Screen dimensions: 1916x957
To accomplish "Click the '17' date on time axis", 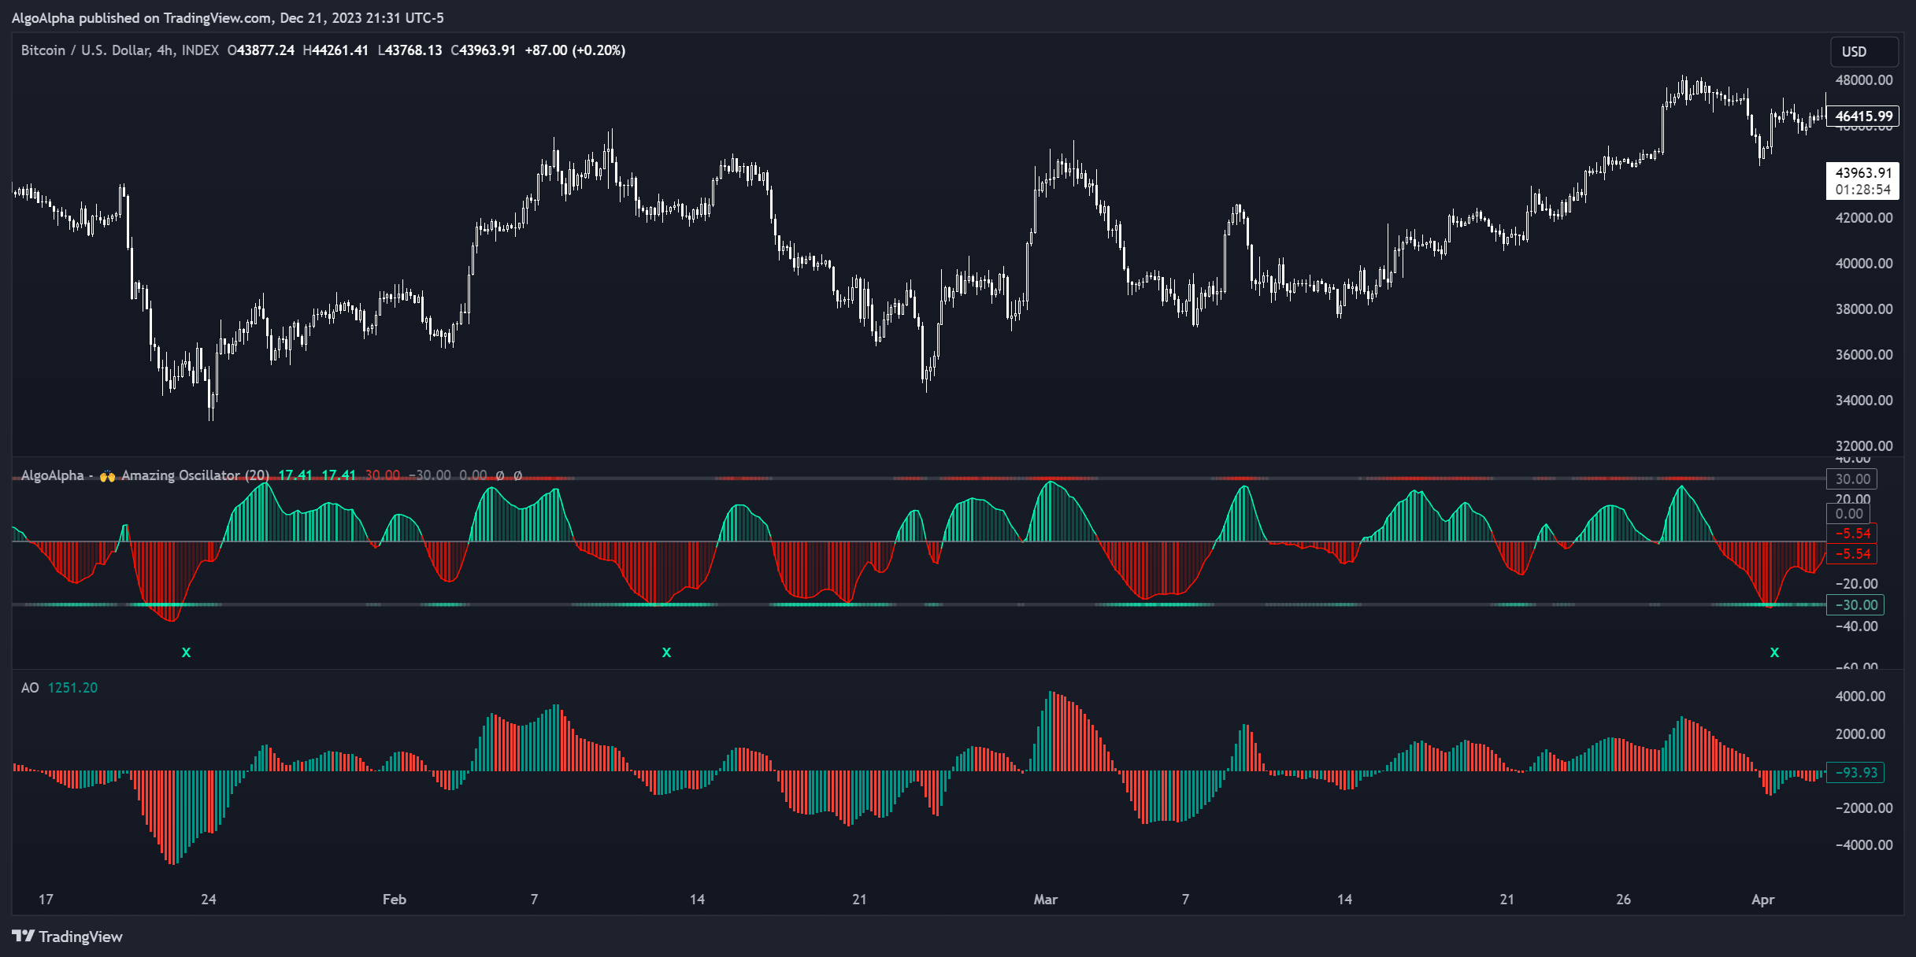I will [x=46, y=900].
